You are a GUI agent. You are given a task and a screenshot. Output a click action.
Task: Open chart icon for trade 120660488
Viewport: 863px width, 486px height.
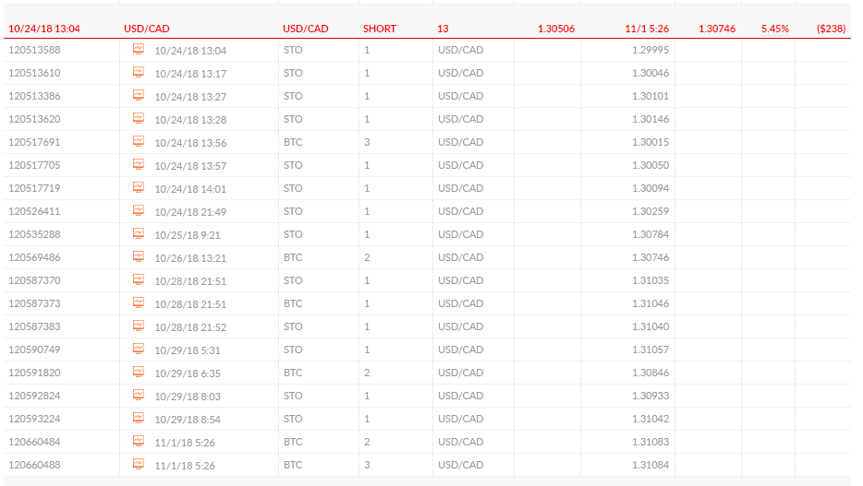[139, 464]
